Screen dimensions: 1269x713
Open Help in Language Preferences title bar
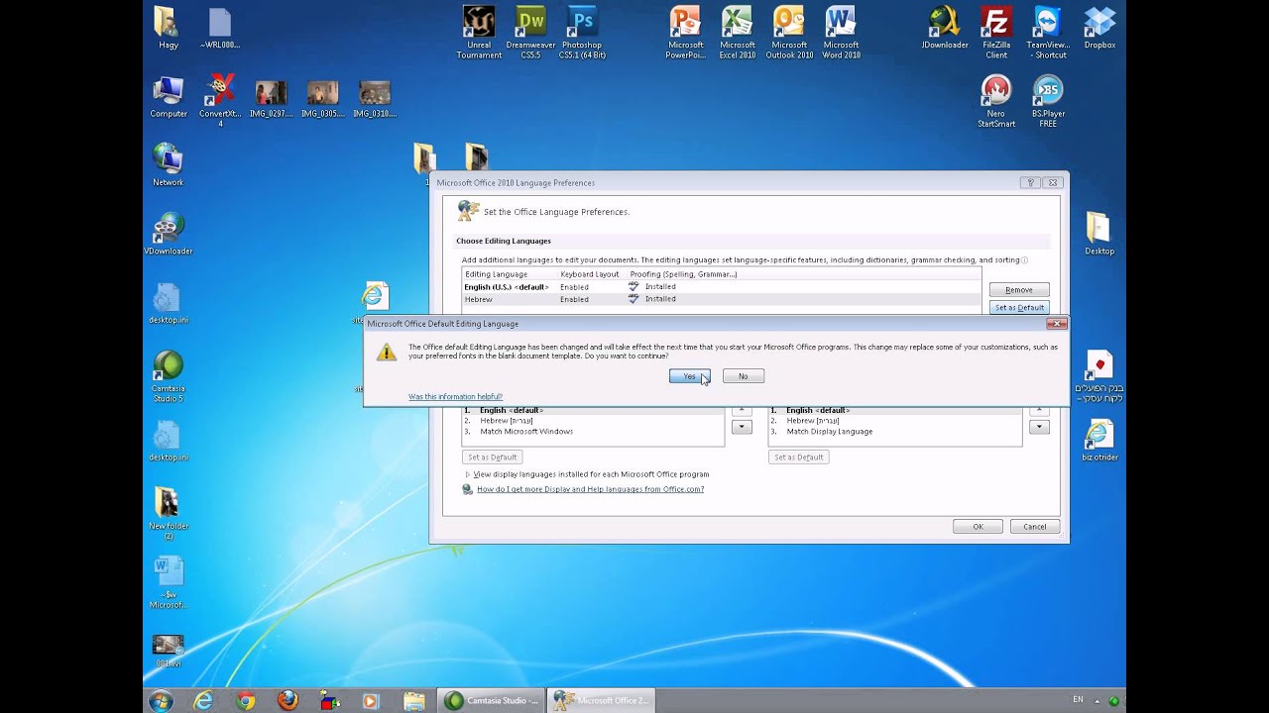pos(1030,182)
